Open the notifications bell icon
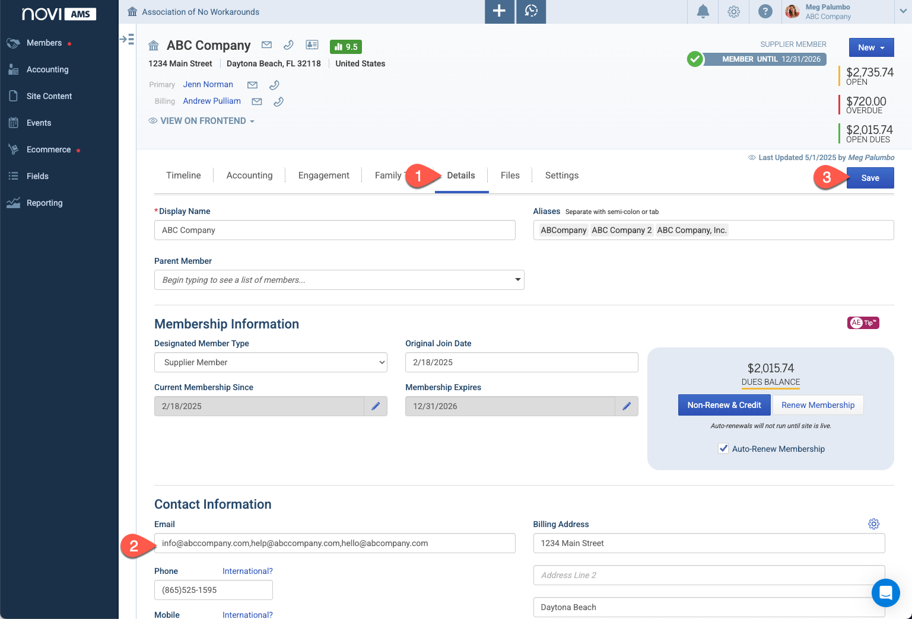Image resolution: width=912 pixels, height=619 pixels. (x=703, y=11)
